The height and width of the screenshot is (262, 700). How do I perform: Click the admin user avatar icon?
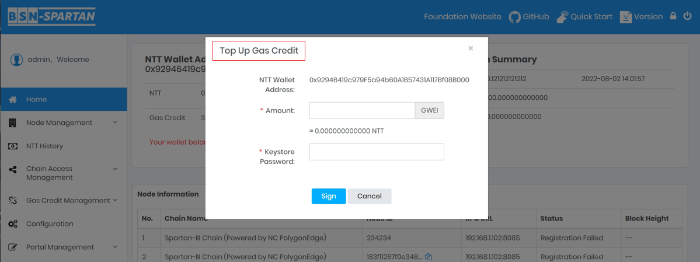point(17,60)
